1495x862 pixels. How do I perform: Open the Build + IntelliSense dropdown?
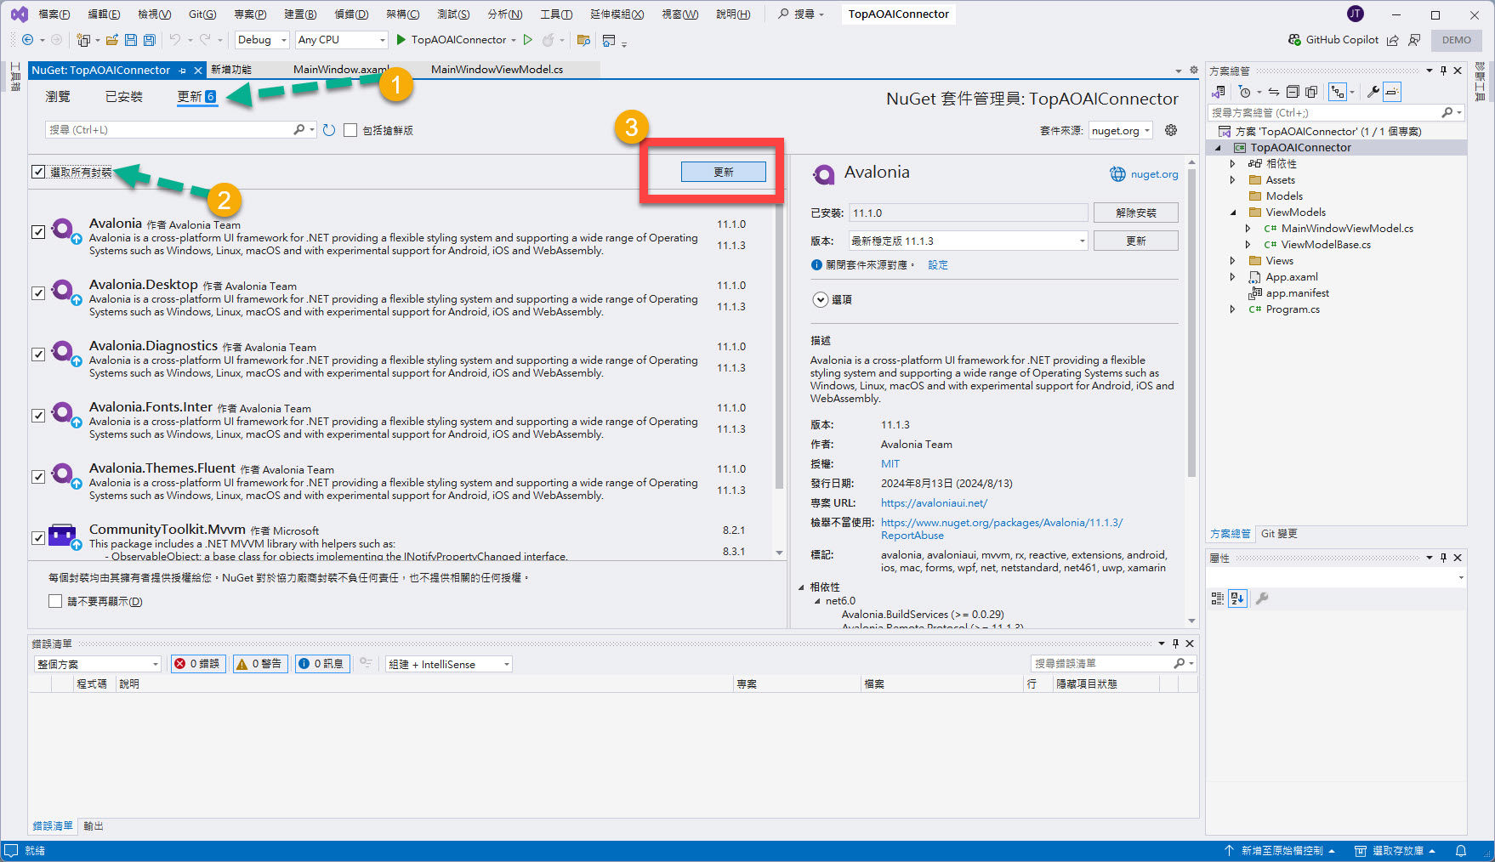[449, 664]
